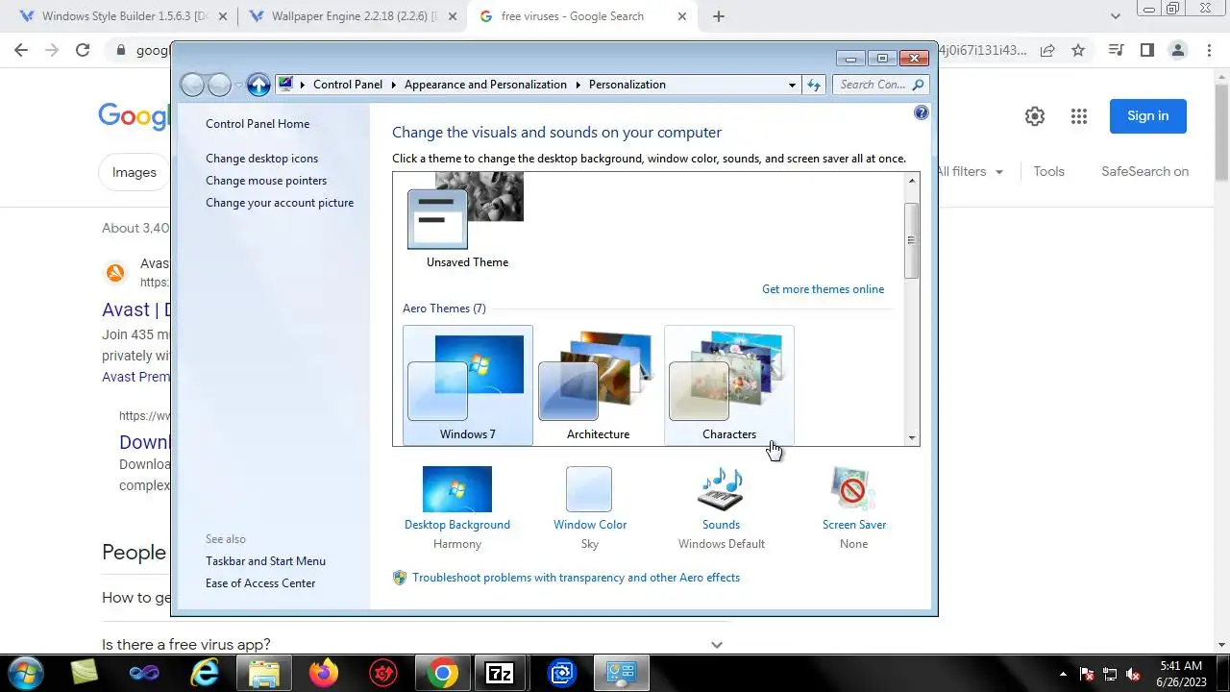Viewport: 1230px width, 692px height.
Task: Click SafeSearch on label in Google
Action: coord(1144,171)
